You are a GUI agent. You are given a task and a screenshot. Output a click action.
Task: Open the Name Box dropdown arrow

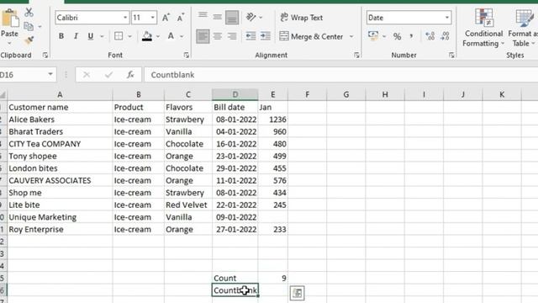[x=50, y=74]
